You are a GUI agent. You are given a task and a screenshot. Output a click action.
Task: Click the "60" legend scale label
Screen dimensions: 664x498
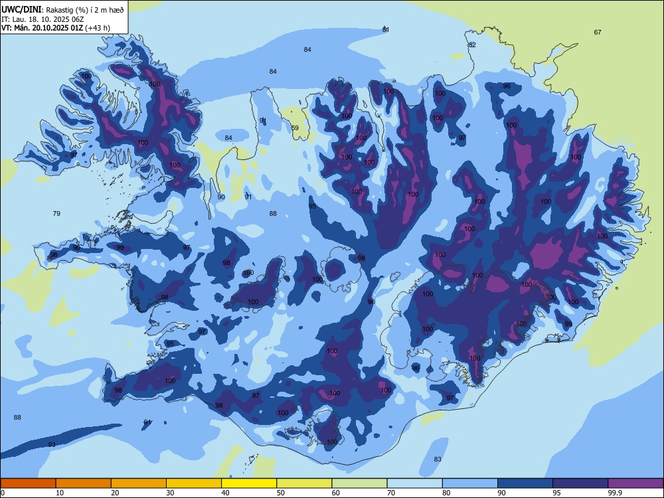[x=336, y=493]
